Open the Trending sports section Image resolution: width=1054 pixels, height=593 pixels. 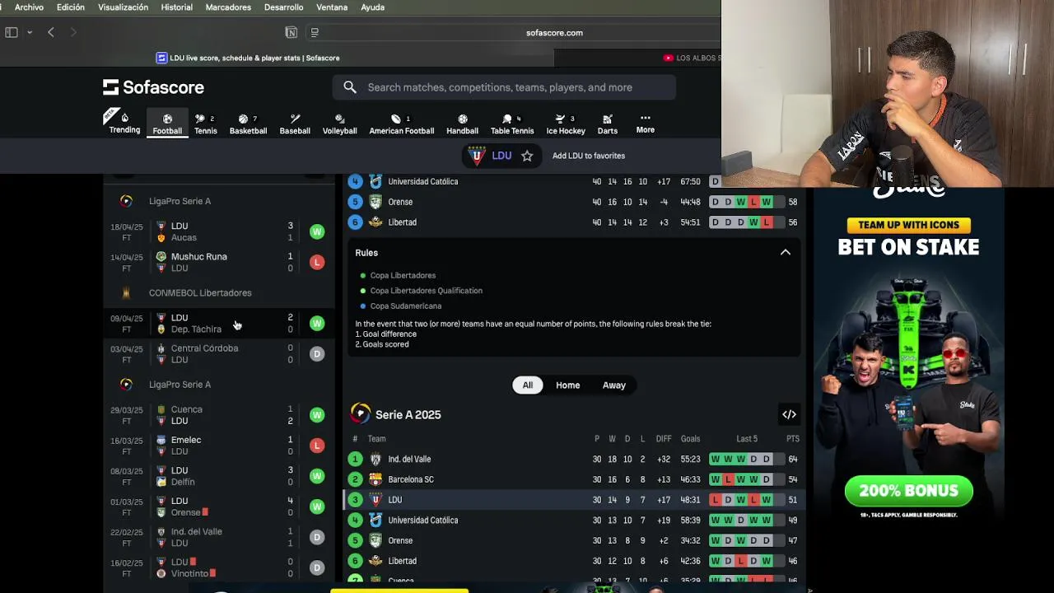124,124
